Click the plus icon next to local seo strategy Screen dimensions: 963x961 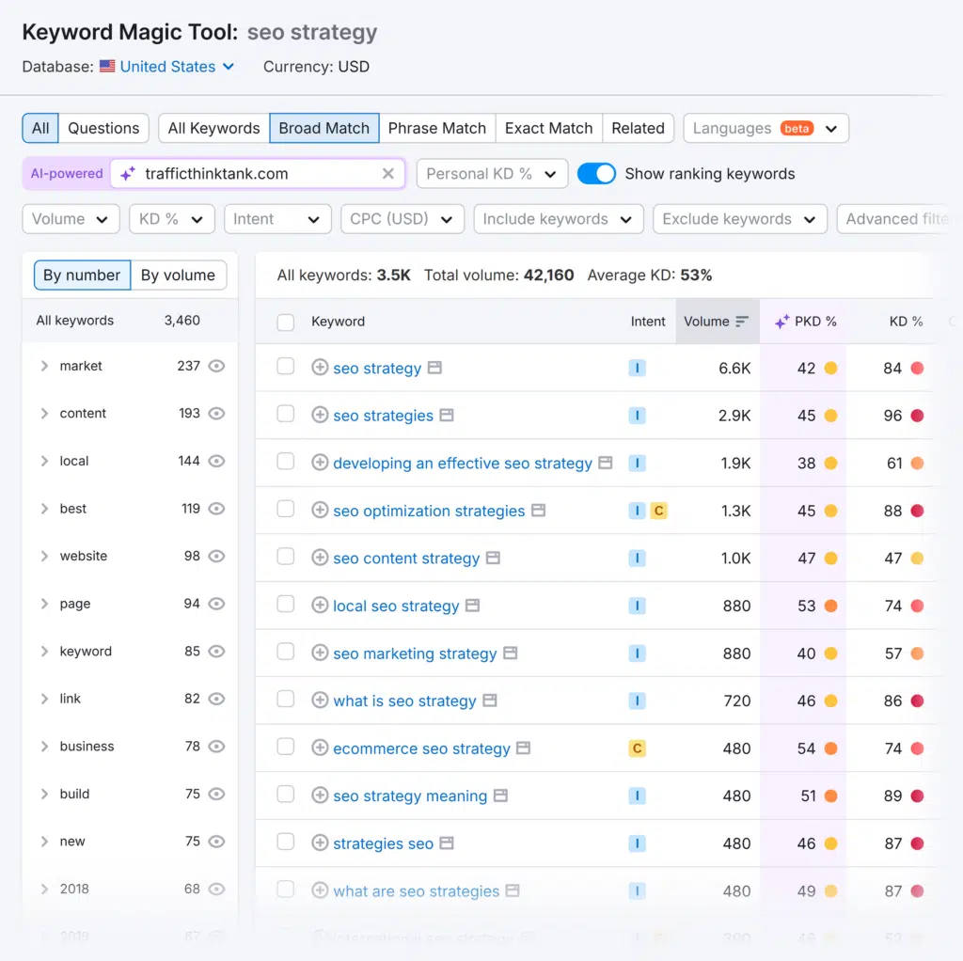(318, 606)
